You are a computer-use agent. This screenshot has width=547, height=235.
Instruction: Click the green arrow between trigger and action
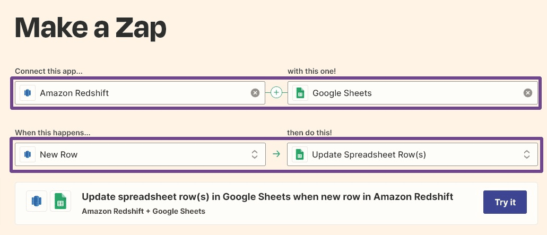point(276,154)
